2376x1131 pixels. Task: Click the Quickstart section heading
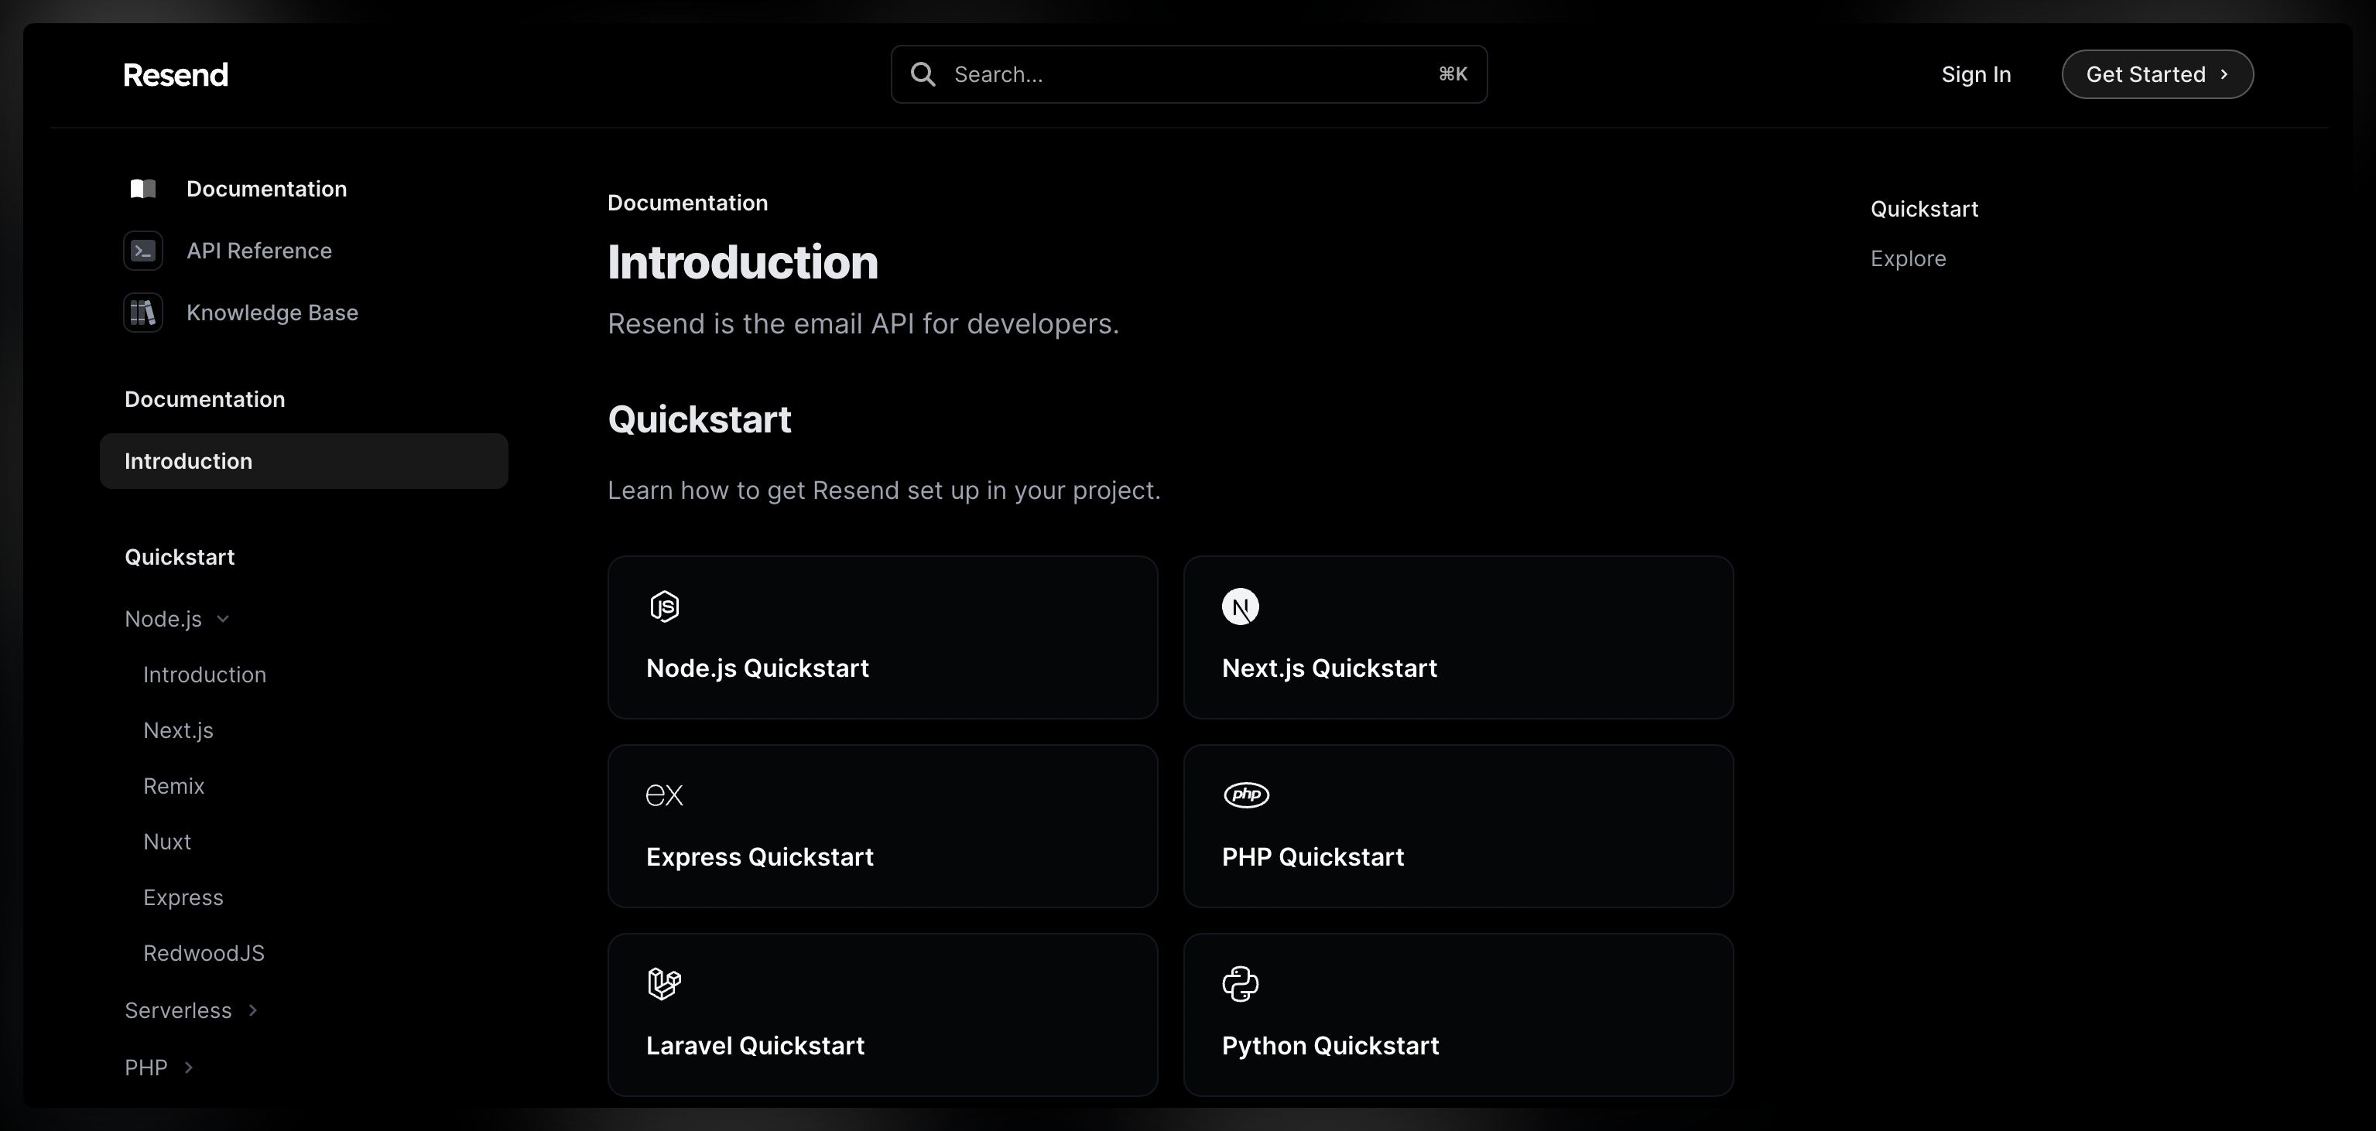[699, 420]
